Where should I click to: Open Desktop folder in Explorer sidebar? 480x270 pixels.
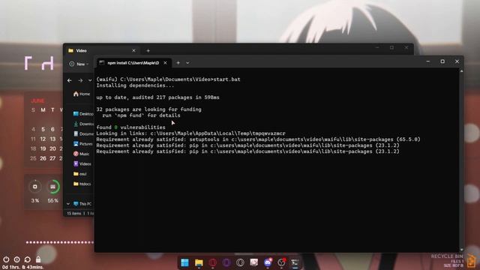(83, 114)
